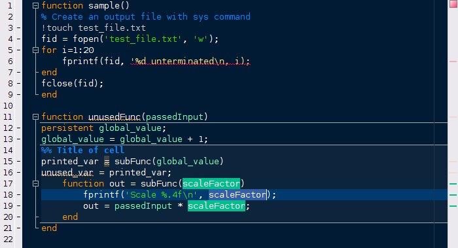
Task: Click the orange warning marker beside line 16
Action: (453, 173)
